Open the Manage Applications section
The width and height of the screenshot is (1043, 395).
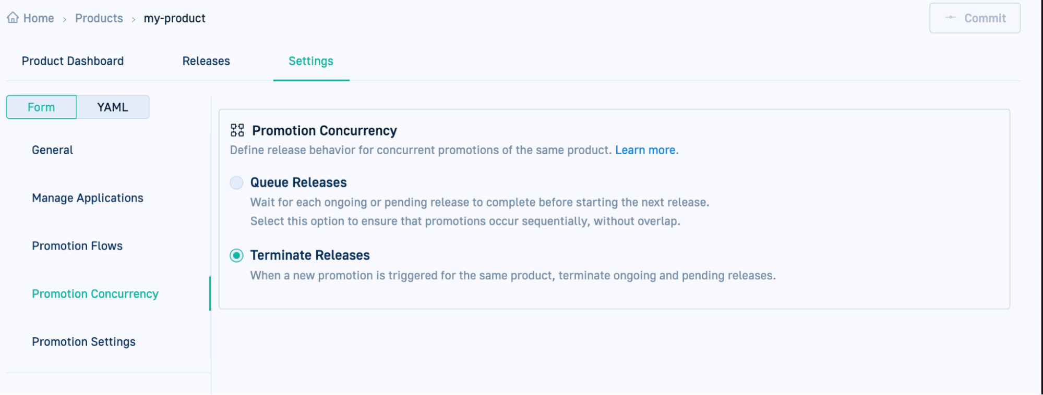(87, 197)
